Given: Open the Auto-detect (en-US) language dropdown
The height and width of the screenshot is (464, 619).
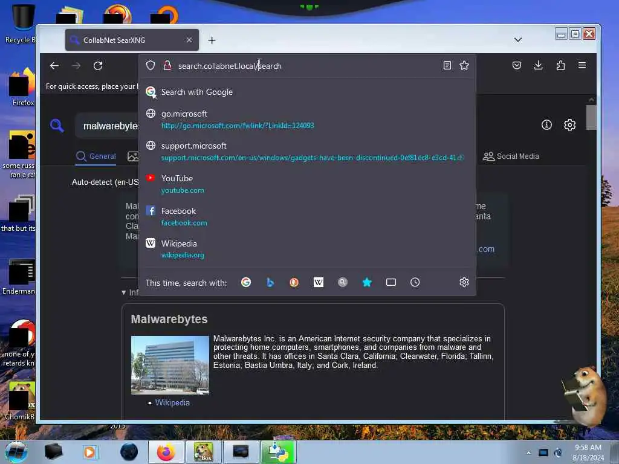Looking at the screenshot, I should coord(105,182).
